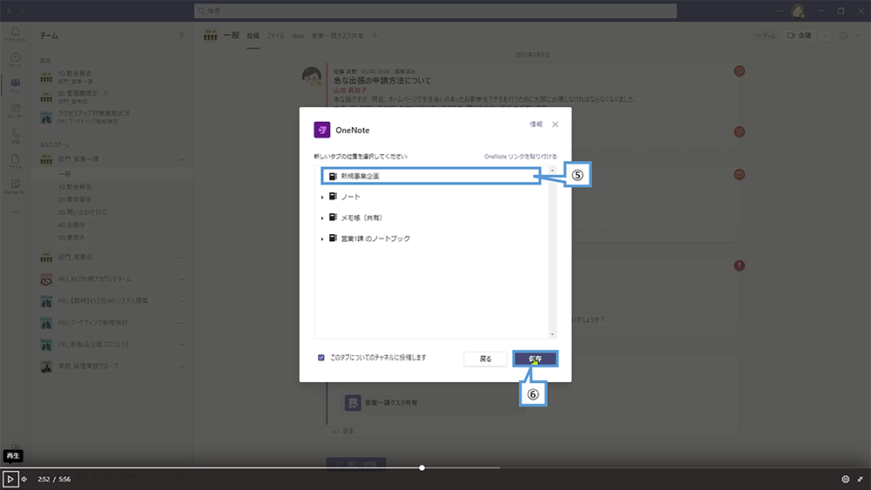Select 部門_営業部 team
The width and height of the screenshot is (871, 490).
[x=76, y=258]
